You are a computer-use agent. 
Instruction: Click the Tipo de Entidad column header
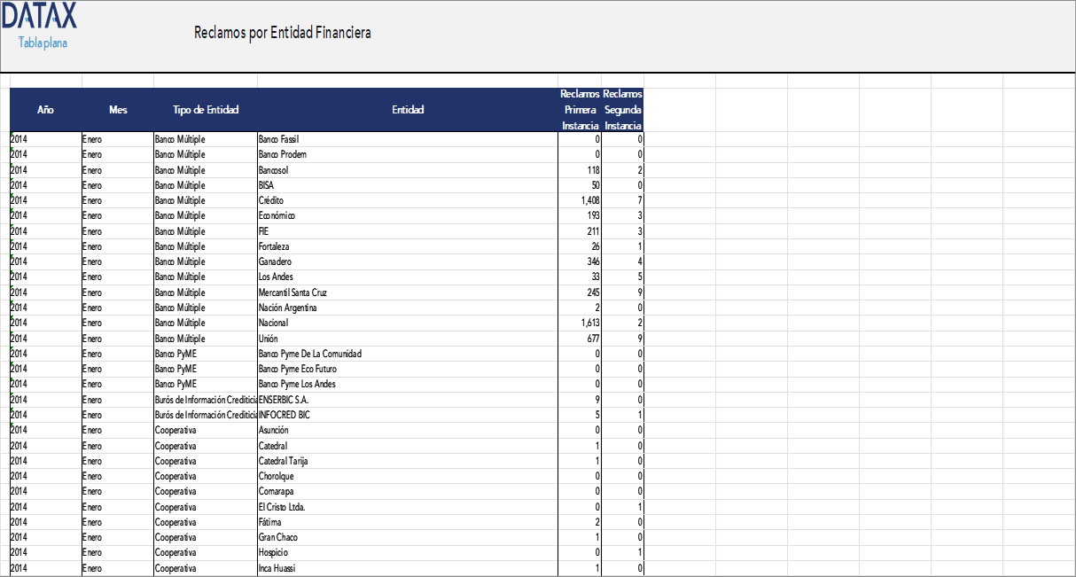coord(206,110)
